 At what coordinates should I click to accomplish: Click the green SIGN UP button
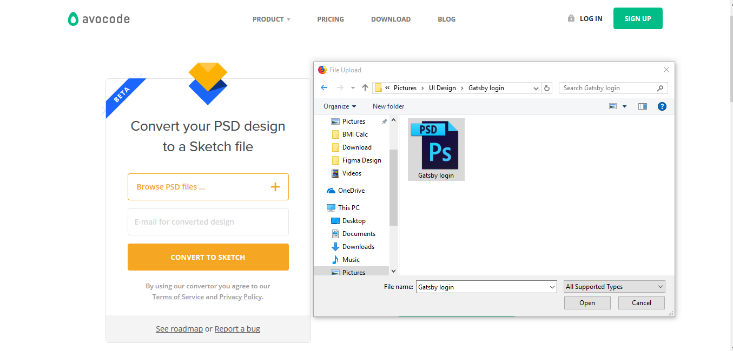638,18
